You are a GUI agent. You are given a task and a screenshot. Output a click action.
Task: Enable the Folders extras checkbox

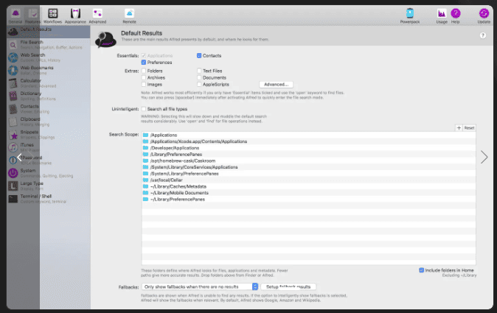tap(144, 71)
